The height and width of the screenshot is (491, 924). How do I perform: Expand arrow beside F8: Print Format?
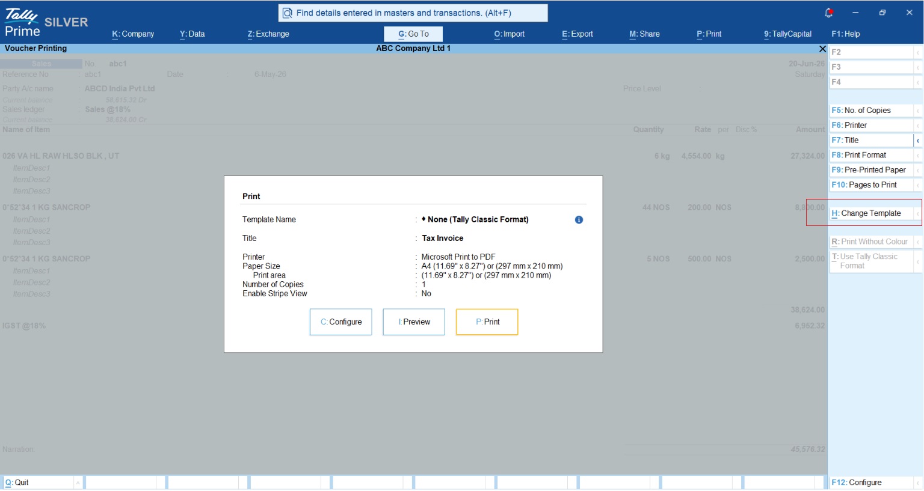(x=918, y=155)
